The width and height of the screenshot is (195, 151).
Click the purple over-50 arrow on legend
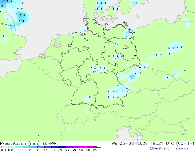tap(97, 147)
